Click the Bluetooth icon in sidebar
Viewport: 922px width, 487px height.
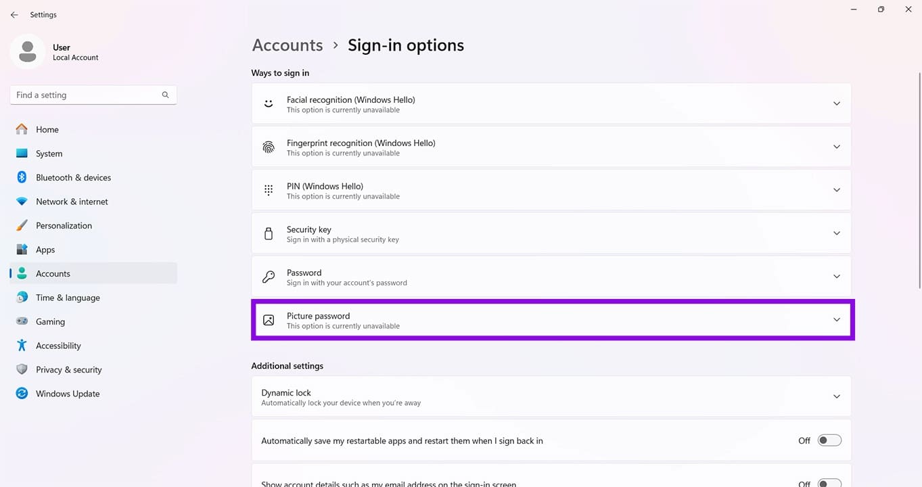coord(22,177)
